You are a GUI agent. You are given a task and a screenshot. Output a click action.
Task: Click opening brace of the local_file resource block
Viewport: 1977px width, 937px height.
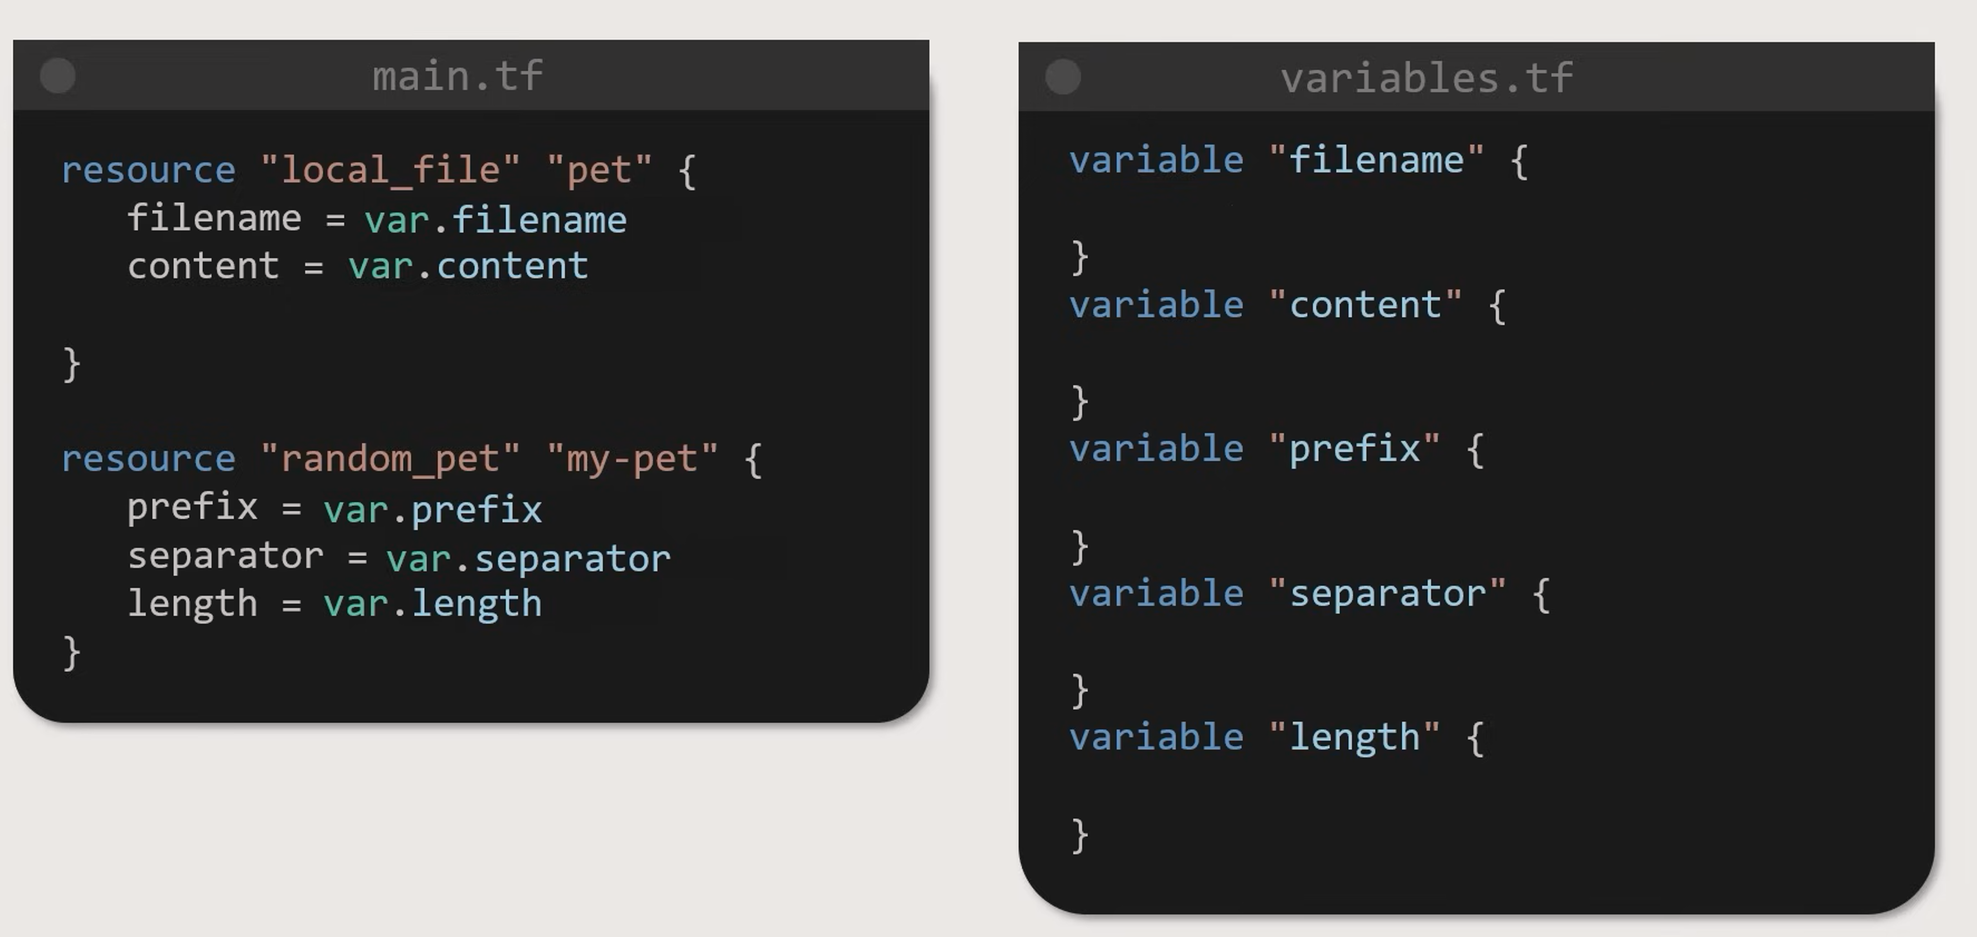coord(688,172)
